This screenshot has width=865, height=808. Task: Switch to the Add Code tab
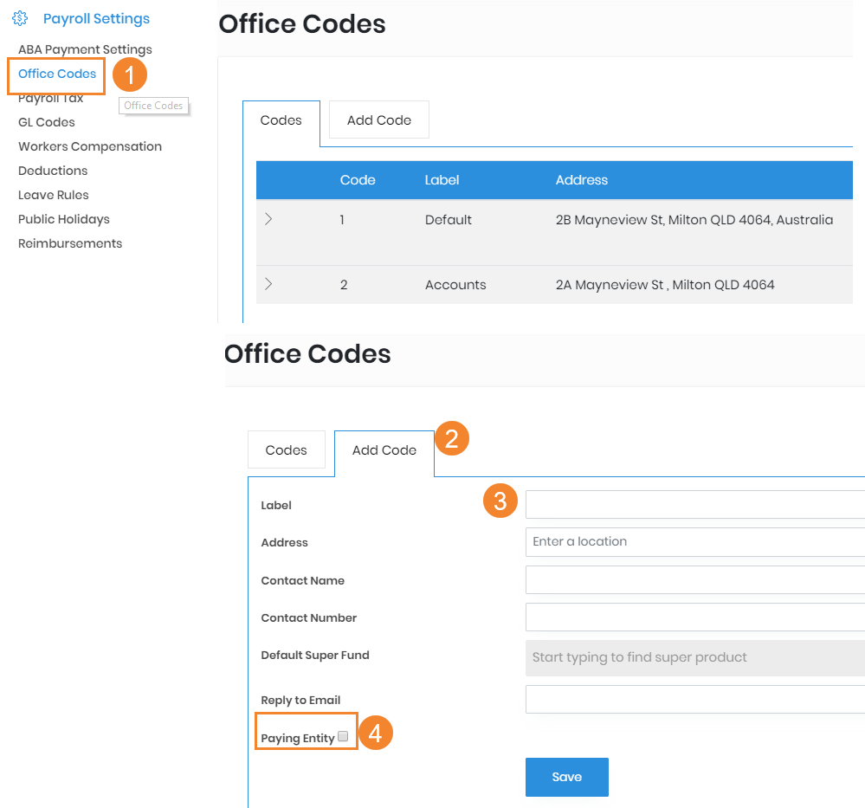(384, 449)
